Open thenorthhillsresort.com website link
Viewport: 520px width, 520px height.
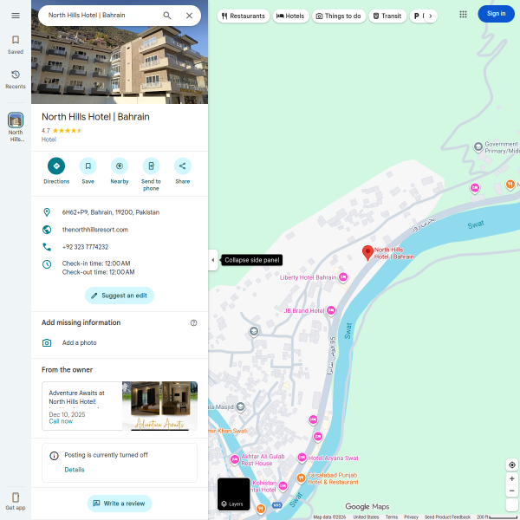(94, 230)
